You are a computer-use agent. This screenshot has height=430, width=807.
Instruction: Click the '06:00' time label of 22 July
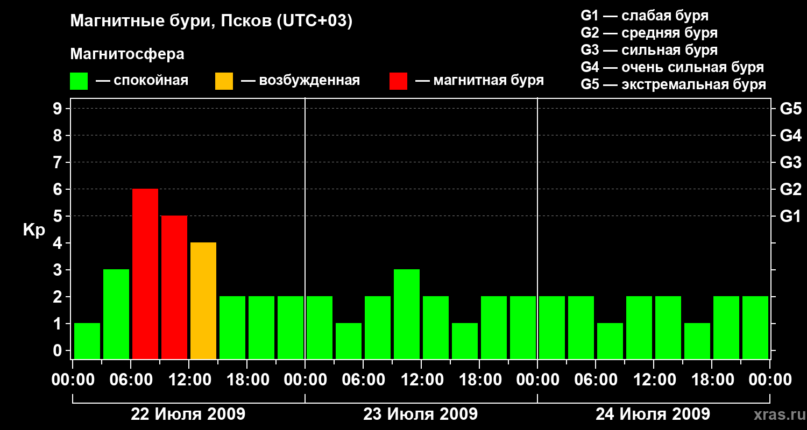(131, 380)
